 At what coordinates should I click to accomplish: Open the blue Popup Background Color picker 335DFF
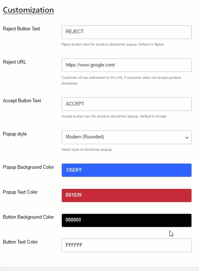pyautogui.click(x=127, y=170)
